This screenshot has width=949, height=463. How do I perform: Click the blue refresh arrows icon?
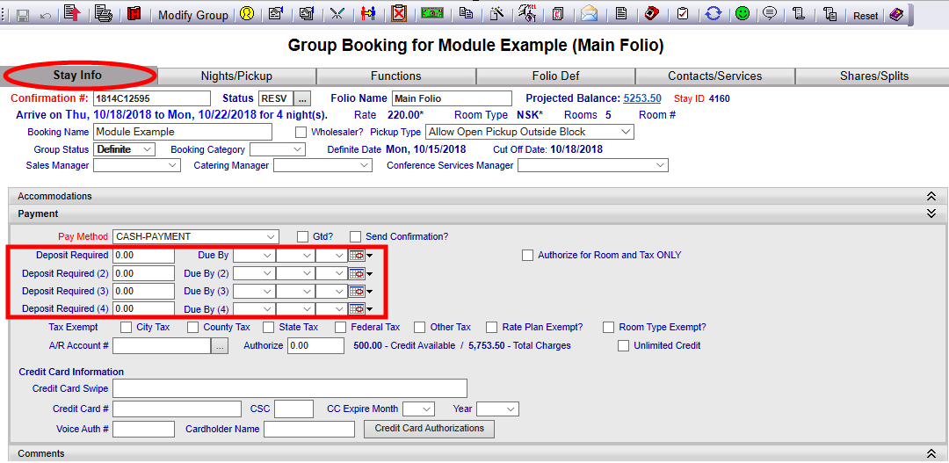pyautogui.click(x=714, y=14)
